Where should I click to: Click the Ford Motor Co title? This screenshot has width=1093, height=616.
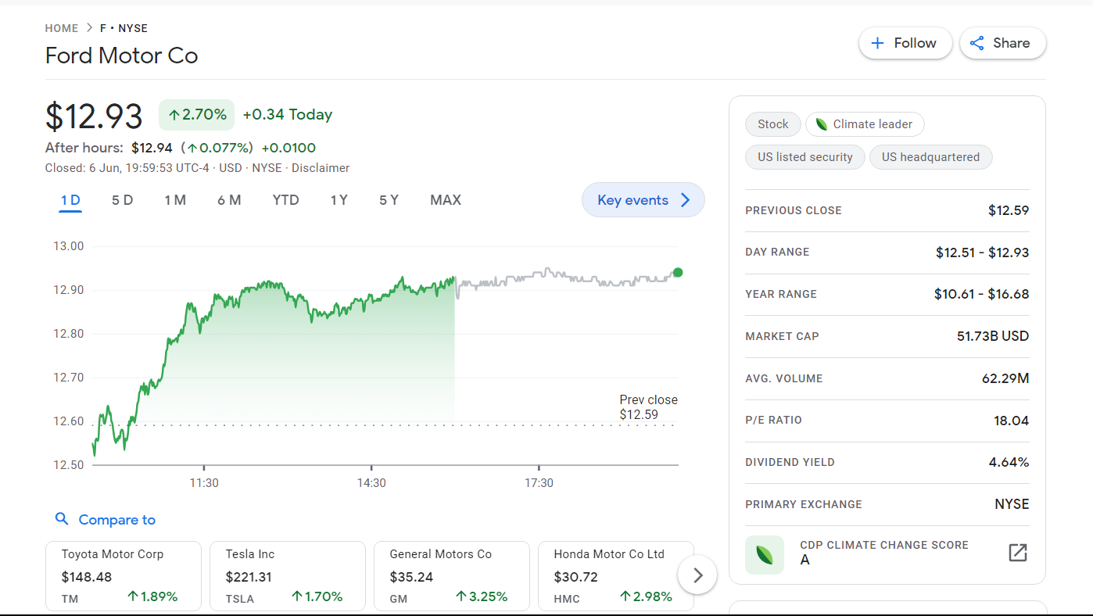[x=121, y=56]
